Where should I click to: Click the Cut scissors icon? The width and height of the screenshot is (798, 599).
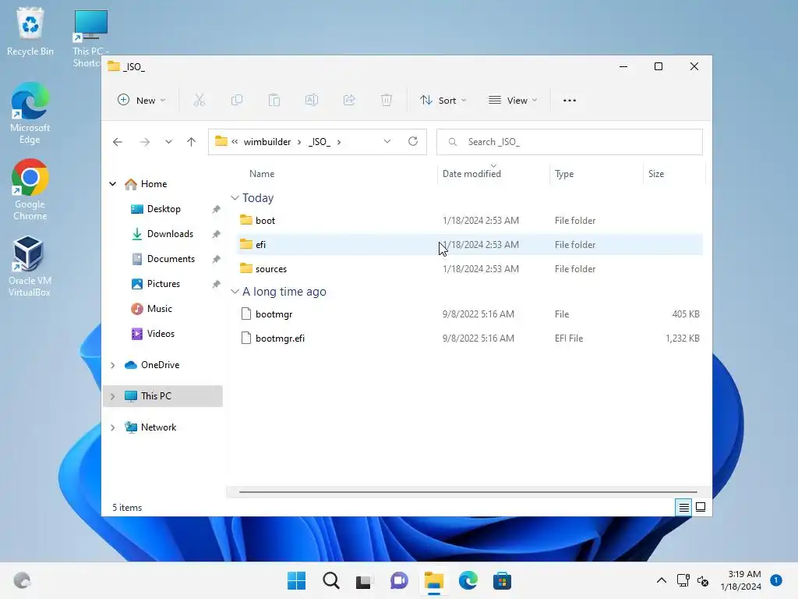point(199,101)
